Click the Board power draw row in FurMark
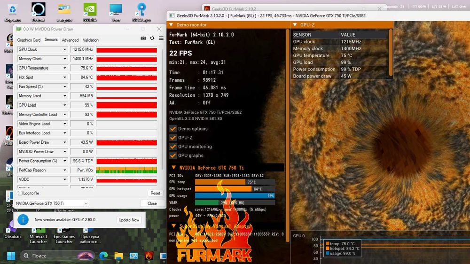Screen dimensions: 470x264 [x=340, y=76]
